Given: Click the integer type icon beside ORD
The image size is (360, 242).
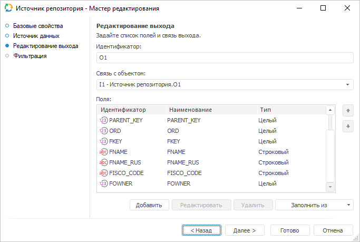Looking at the screenshot, I should 103,131.
